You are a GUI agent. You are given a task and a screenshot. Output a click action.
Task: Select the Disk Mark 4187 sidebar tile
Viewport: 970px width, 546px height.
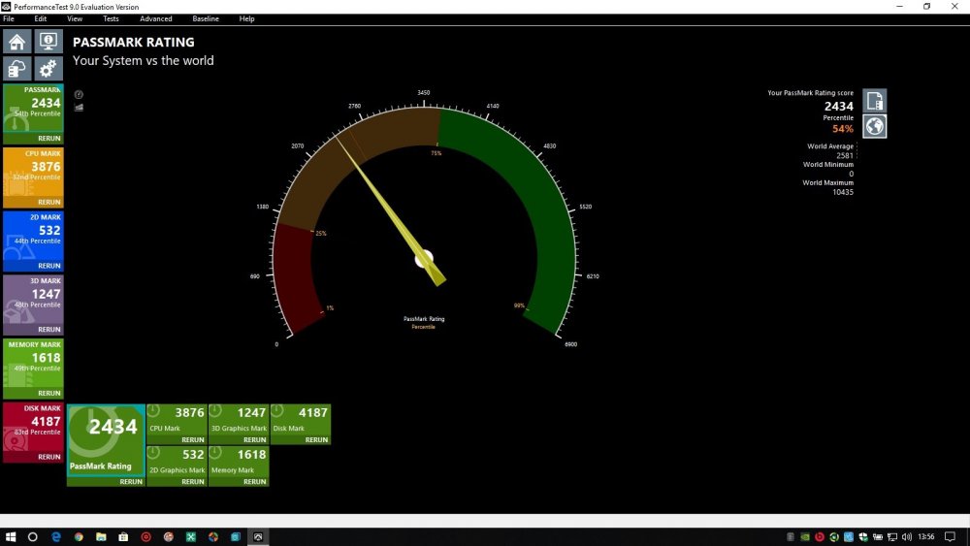tap(33, 427)
